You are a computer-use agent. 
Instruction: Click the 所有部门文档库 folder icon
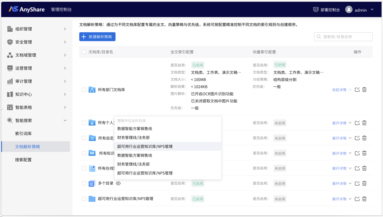tap(92, 90)
